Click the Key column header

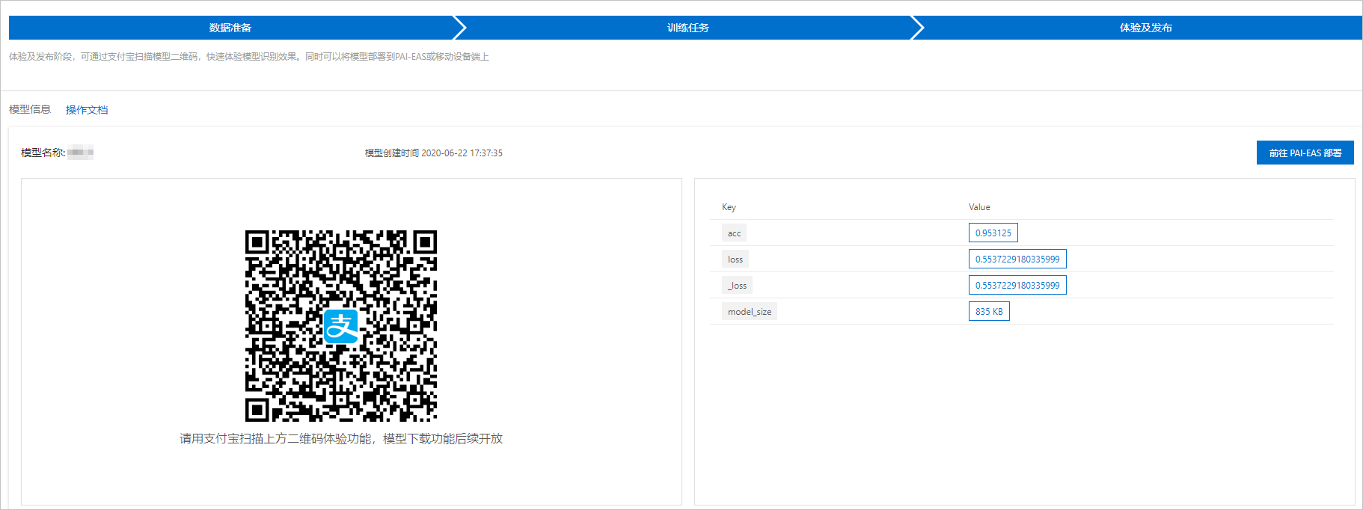pyautogui.click(x=729, y=207)
